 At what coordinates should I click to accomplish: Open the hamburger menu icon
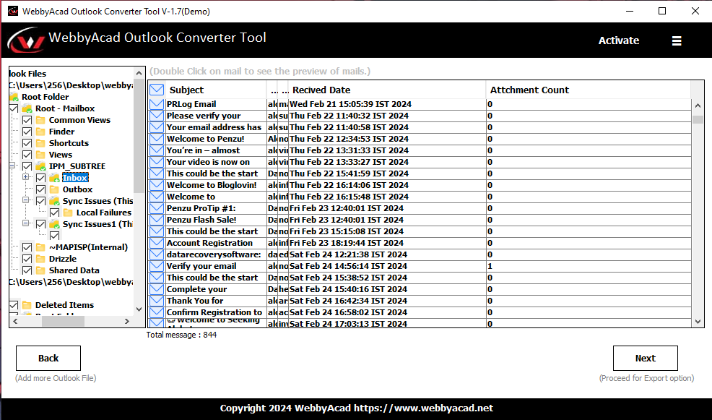point(677,41)
